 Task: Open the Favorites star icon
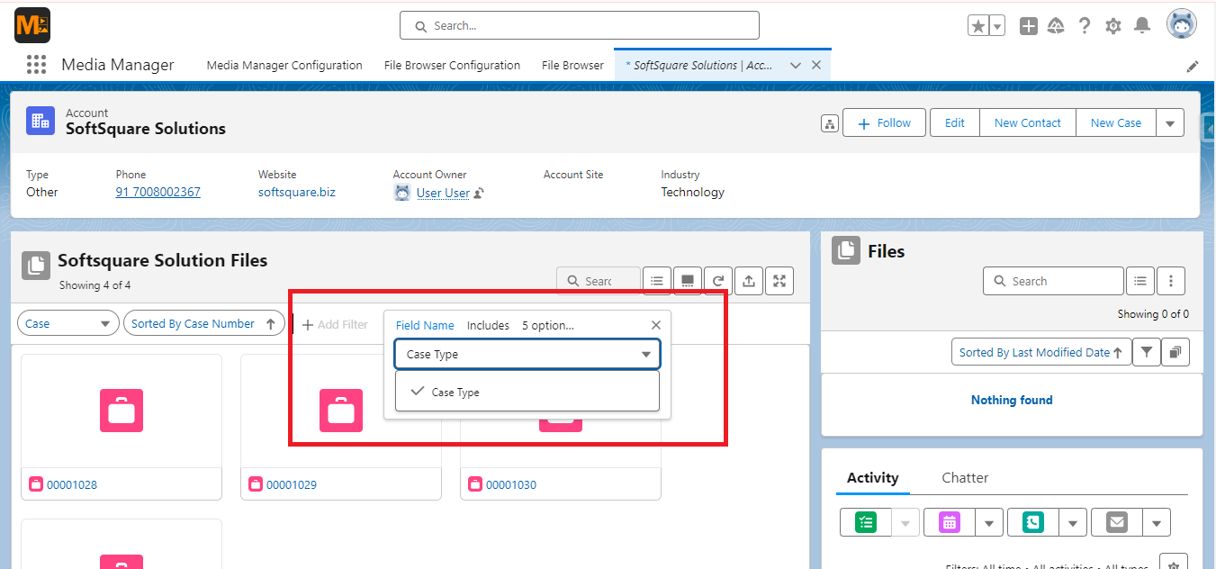click(x=978, y=26)
